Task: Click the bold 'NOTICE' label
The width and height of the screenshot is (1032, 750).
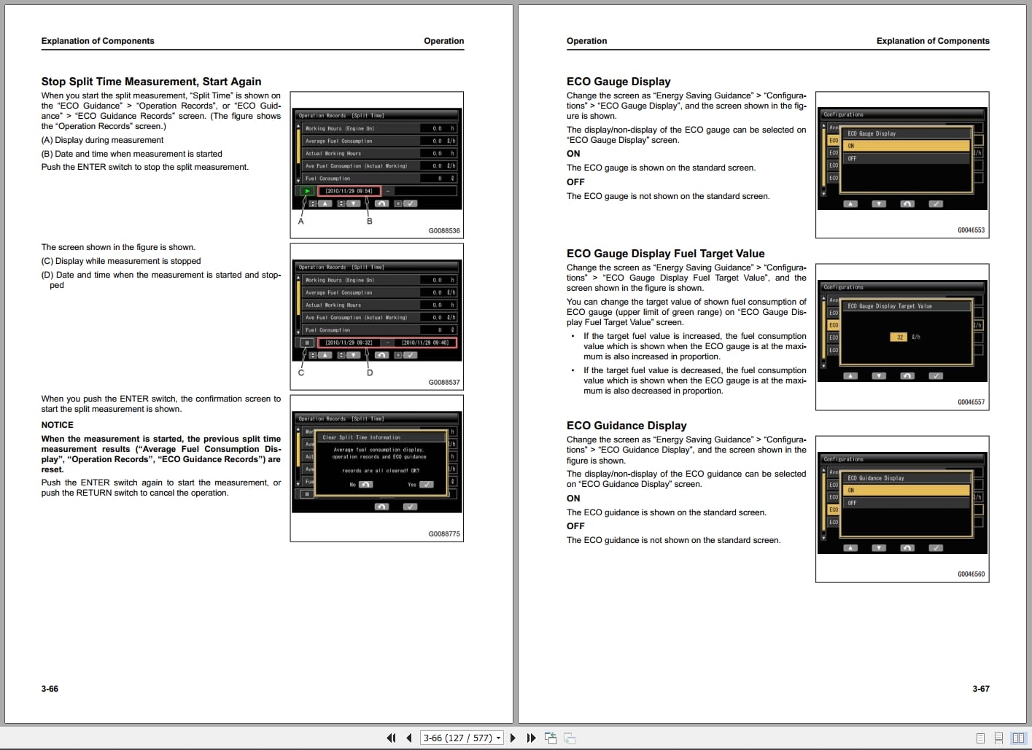Action: 58,425
